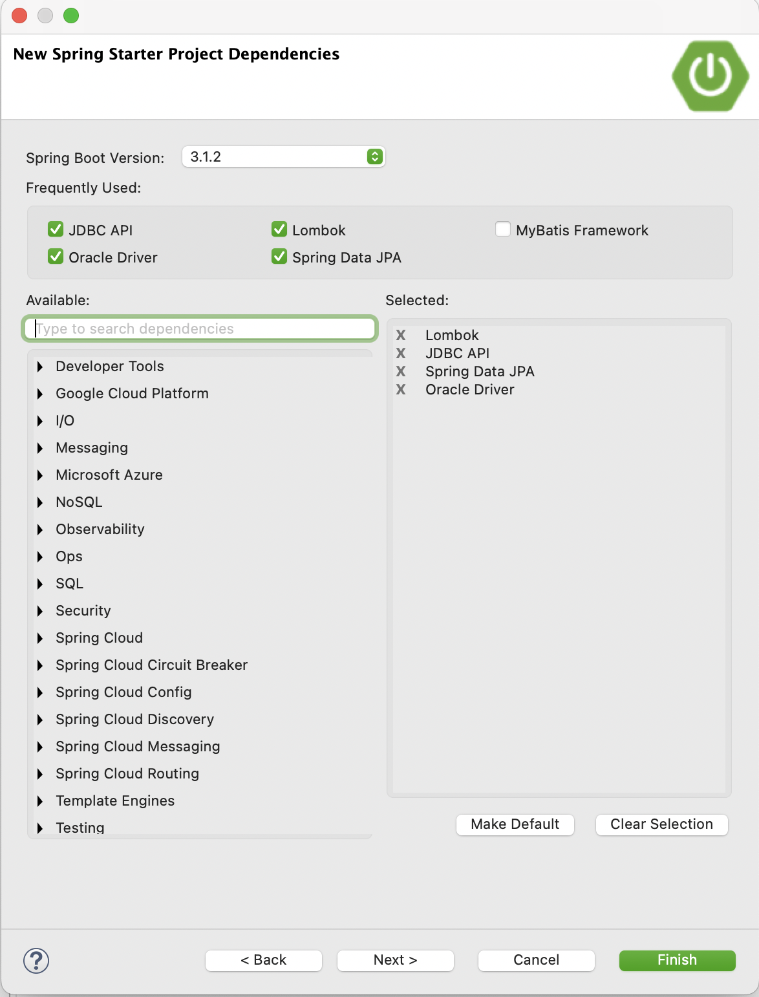
Task: Remove Lombok using its X icon
Action: [x=401, y=335]
